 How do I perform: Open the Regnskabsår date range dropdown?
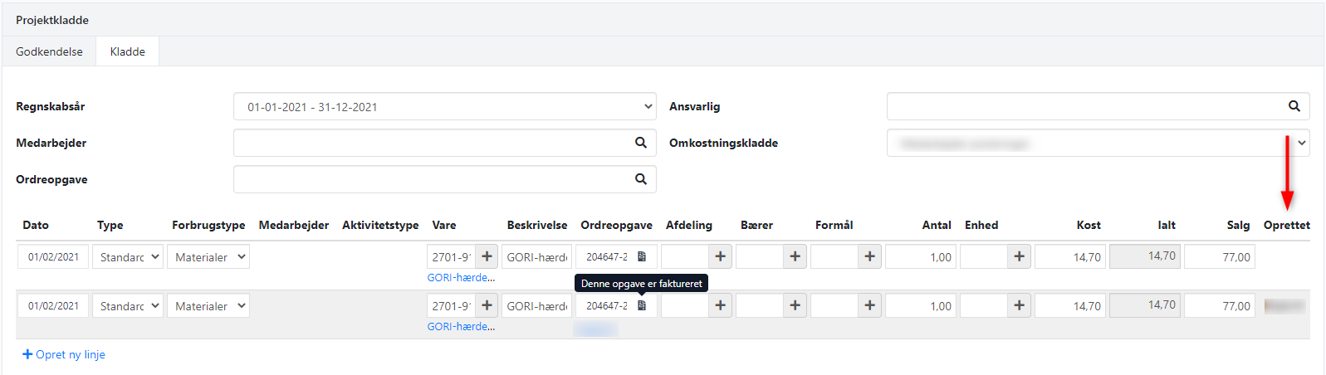point(444,107)
